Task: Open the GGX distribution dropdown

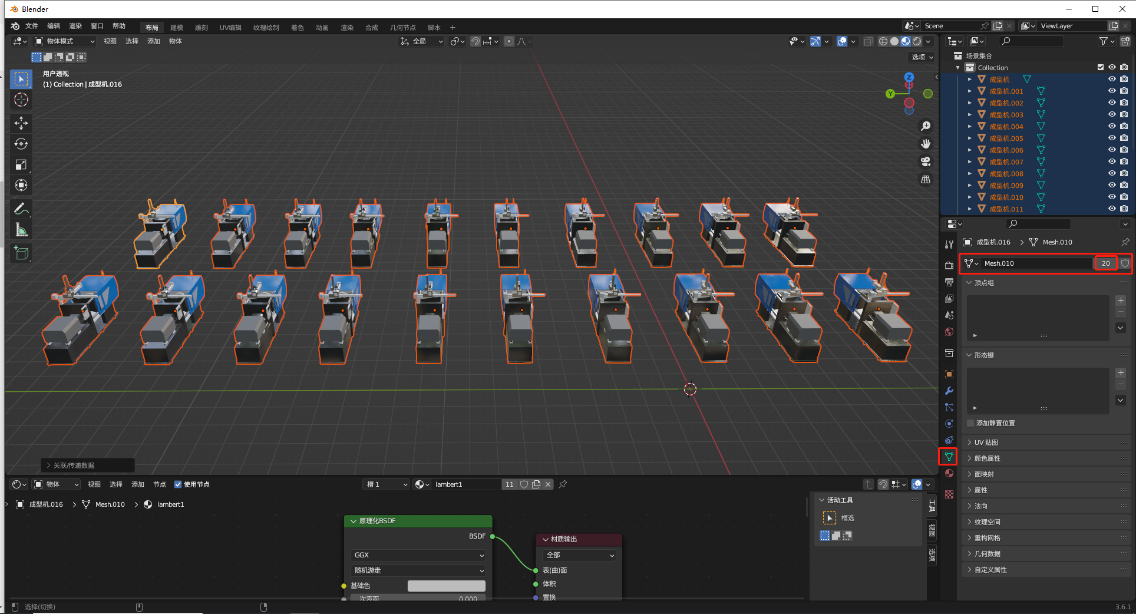Action: click(x=418, y=555)
